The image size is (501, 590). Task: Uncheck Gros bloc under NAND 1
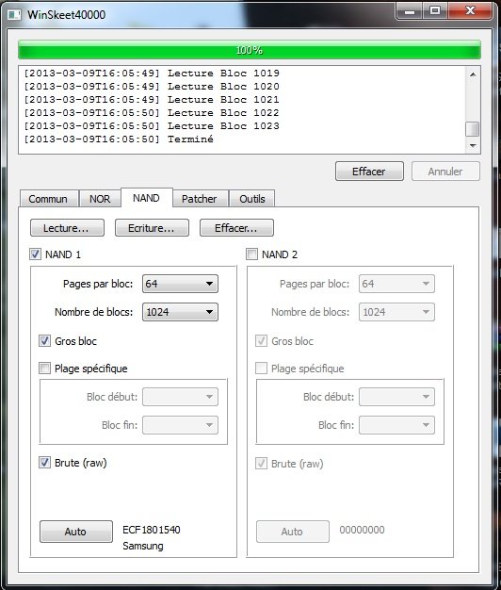click(44, 341)
